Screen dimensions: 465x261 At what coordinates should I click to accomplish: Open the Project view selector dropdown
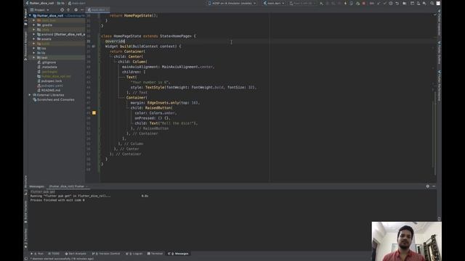(40, 9)
